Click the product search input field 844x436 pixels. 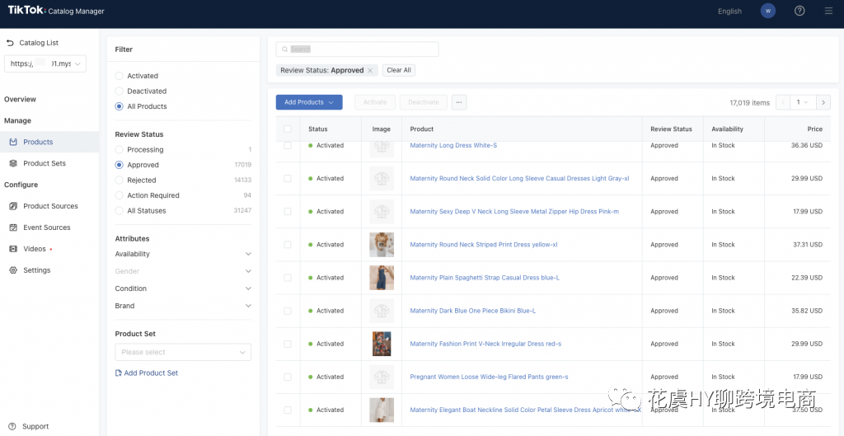(357, 49)
